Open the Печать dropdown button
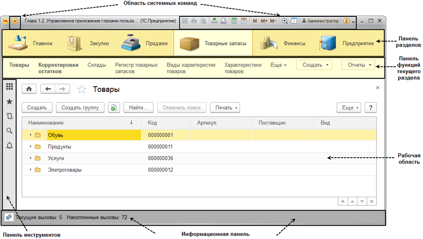This screenshot has width=423, height=239. (225, 107)
